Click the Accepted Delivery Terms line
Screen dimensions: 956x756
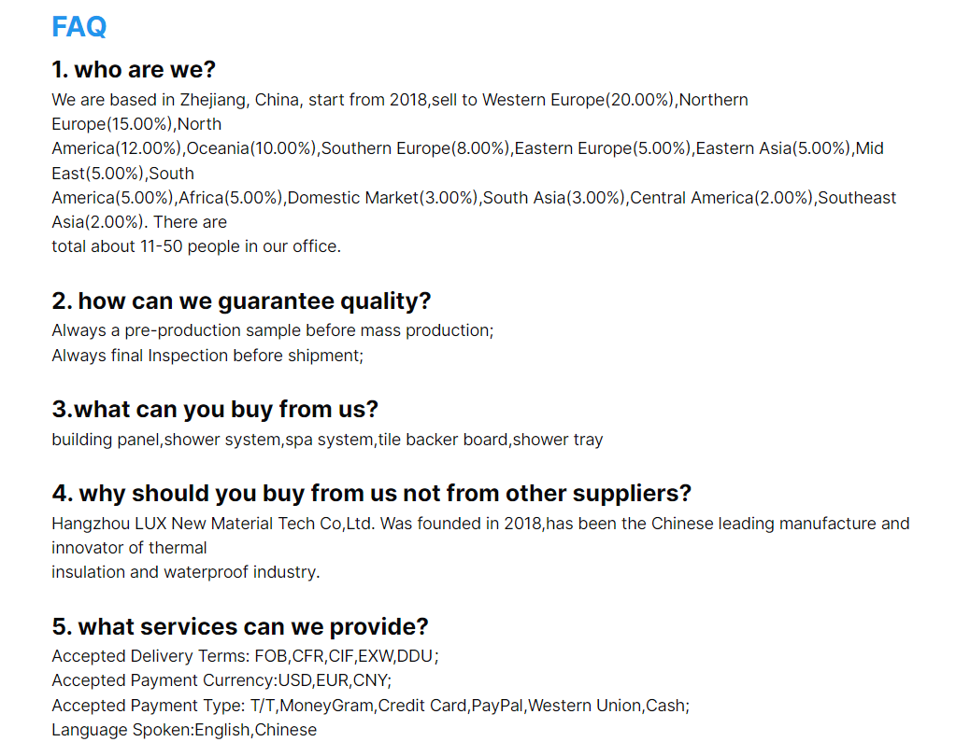(x=245, y=656)
